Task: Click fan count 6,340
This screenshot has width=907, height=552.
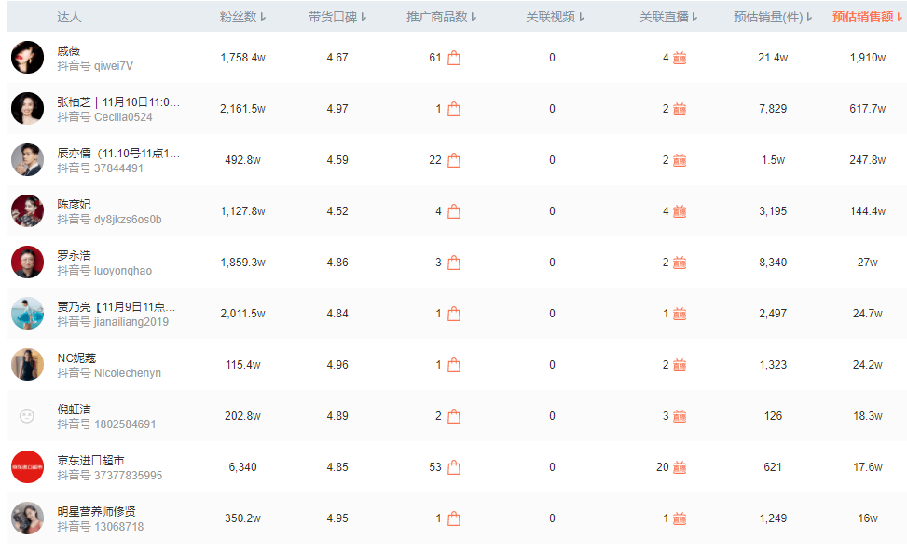Action: [x=242, y=467]
